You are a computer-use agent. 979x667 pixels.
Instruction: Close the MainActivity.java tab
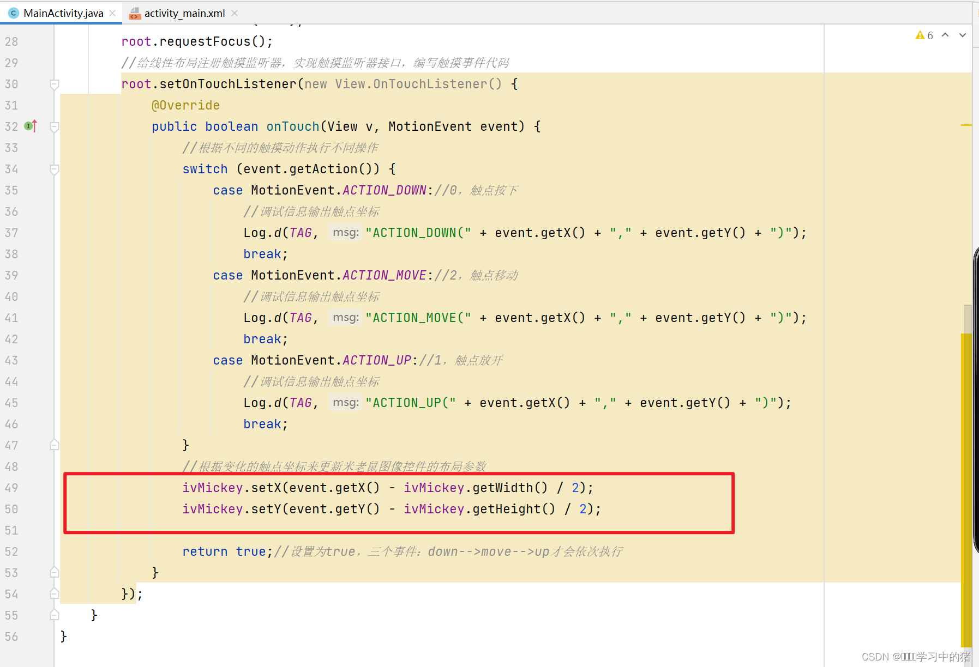coord(112,13)
